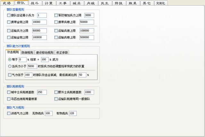Switch to the 防御规则 sub-tab
Image resolution: width=205 pixels, height=137 pixels.
point(28,52)
